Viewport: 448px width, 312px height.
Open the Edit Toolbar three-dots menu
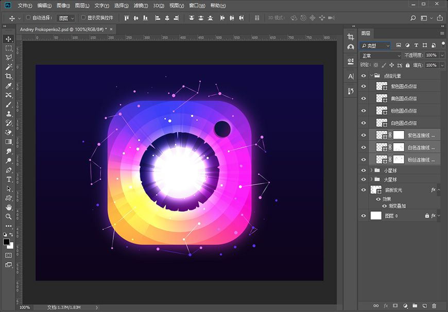pyautogui.click(x=9, y=226)
